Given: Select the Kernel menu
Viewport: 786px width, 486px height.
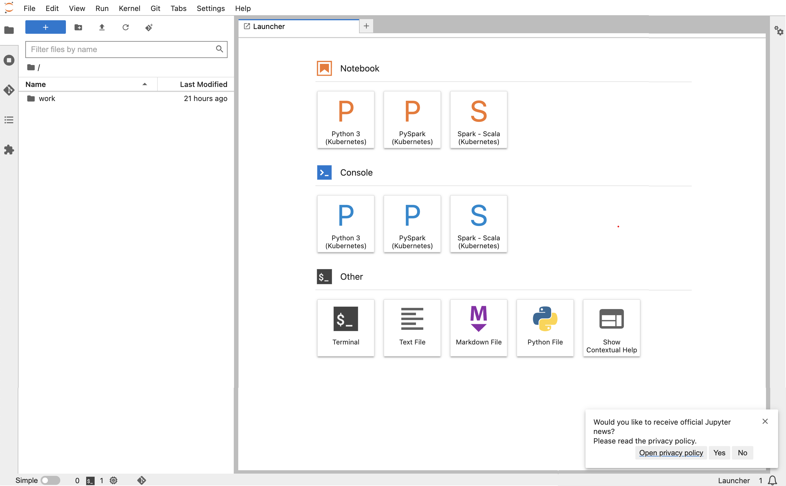Looking at the screenshot, I should (x=129, y=8).
